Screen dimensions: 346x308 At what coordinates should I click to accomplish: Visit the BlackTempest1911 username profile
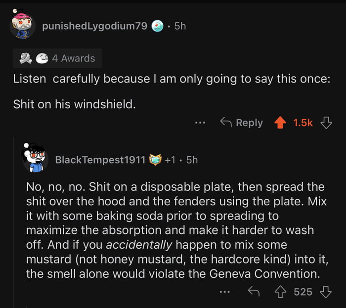point(100,160)
